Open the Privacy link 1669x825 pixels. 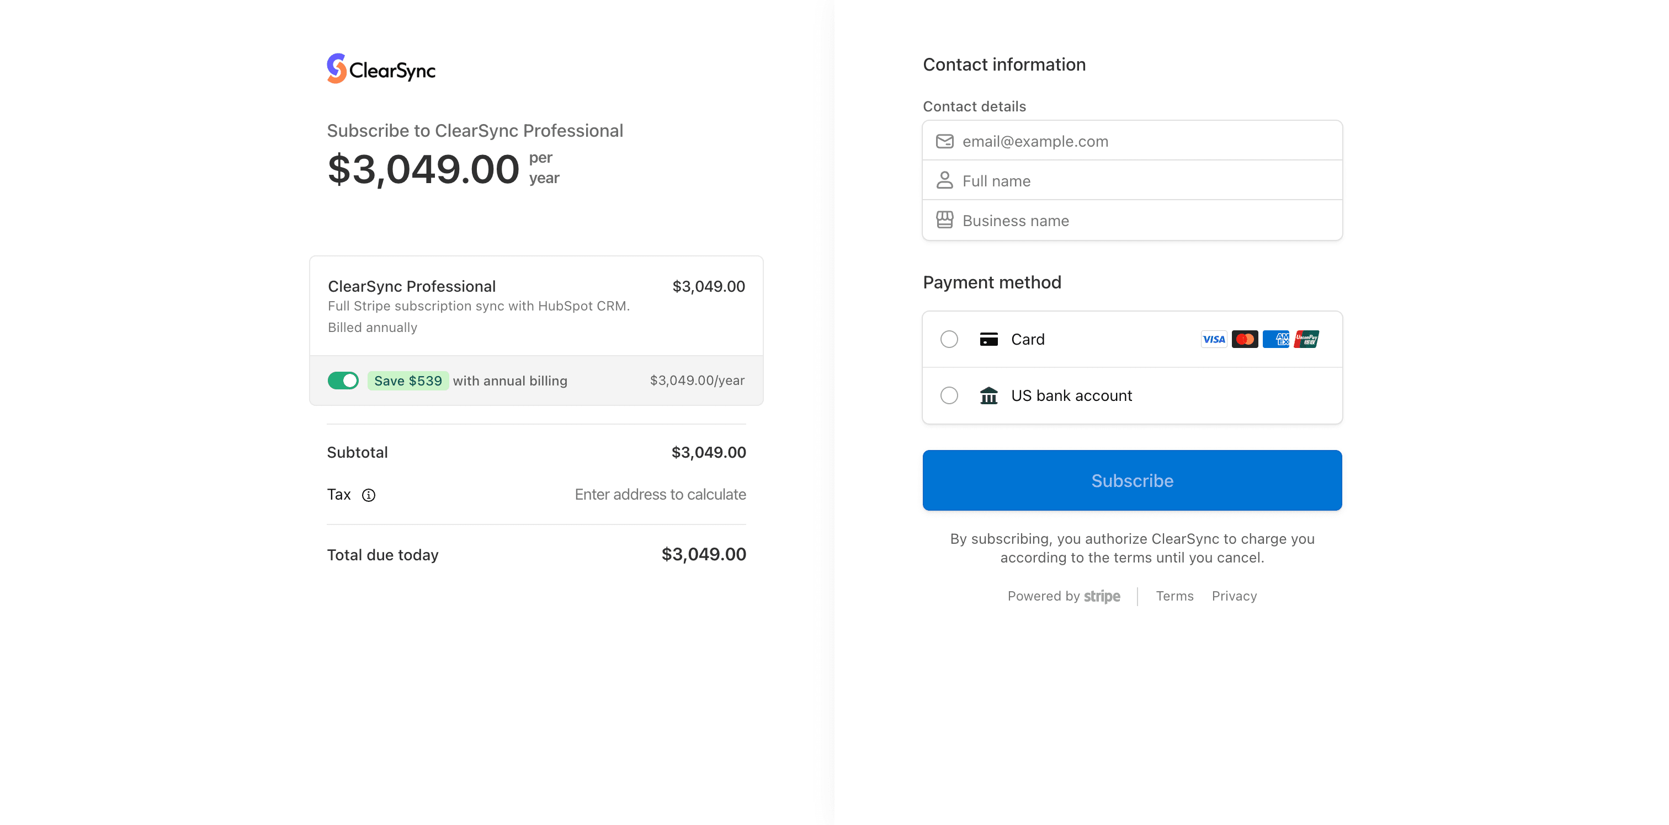pyautogui.click(x=1234, y=596)
